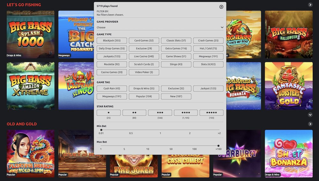319x181 pixels.
Task: Toggle Daily Drop Games (55) filter
Action: click(112, 48)
